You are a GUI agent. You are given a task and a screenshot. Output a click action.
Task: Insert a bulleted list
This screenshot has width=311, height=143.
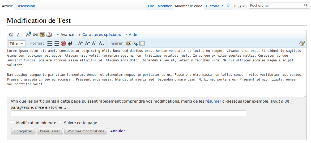(x=49, y=43)
